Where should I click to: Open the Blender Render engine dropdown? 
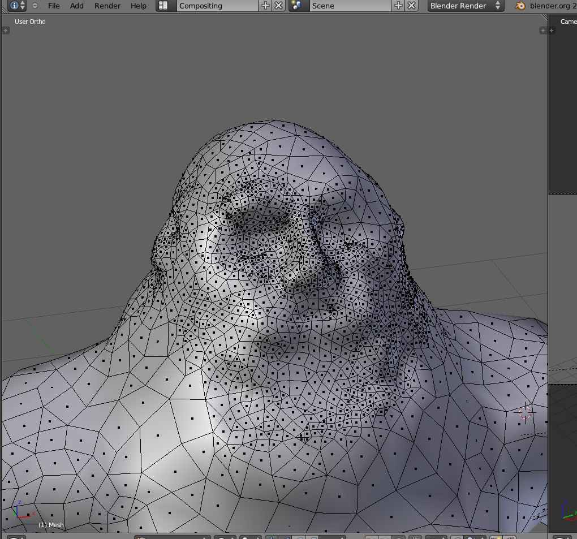click(x=465, y=6)
